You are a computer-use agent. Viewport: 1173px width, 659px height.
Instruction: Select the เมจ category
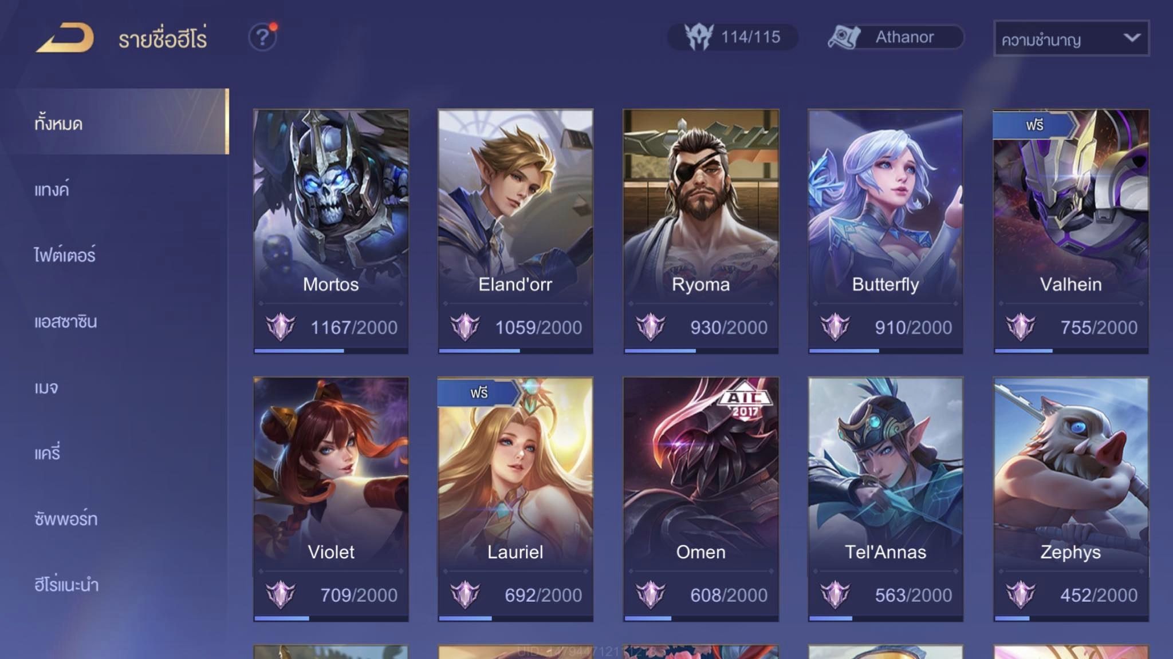pyautogui.click(x=46, y=388)
